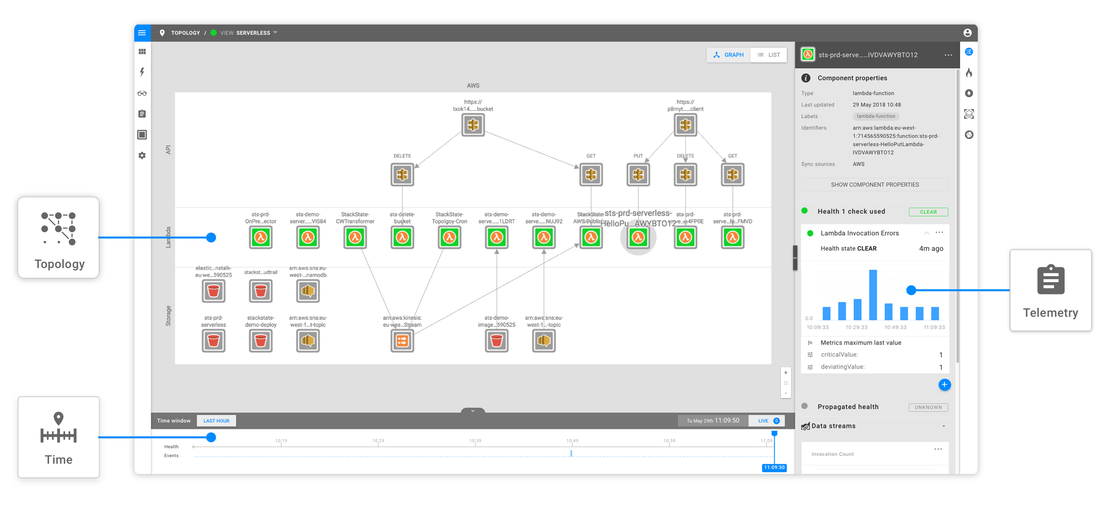Image resolution: width=1108 pixels, height=509 pixels.
Task: Switch to LIST view
Action: 769,55
